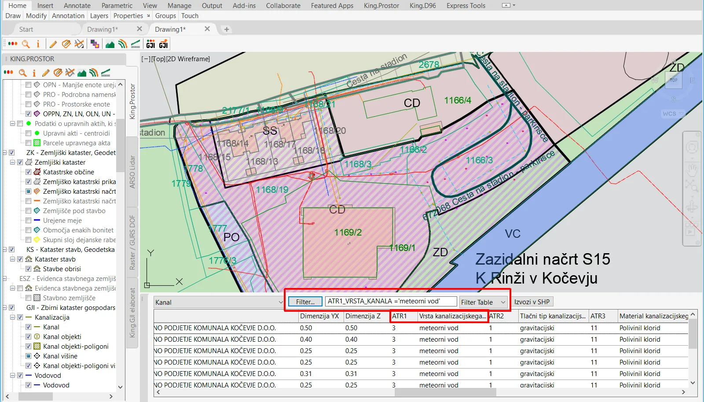
Task: Click the filter expression text field
Action: click(391, 301)
